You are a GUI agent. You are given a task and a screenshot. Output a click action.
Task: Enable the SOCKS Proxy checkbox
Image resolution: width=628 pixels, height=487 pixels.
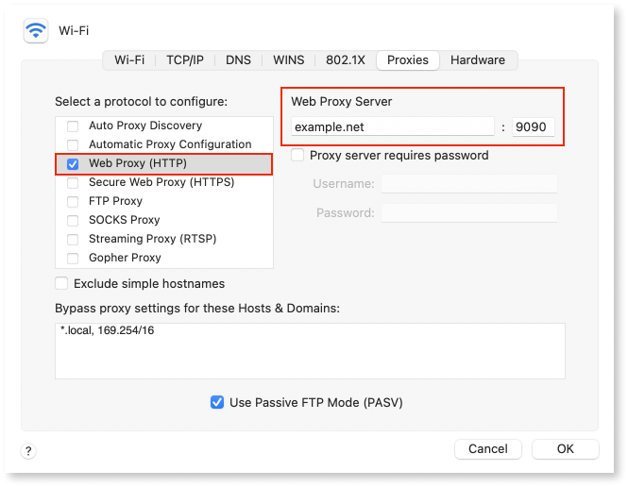pos(73,220)
